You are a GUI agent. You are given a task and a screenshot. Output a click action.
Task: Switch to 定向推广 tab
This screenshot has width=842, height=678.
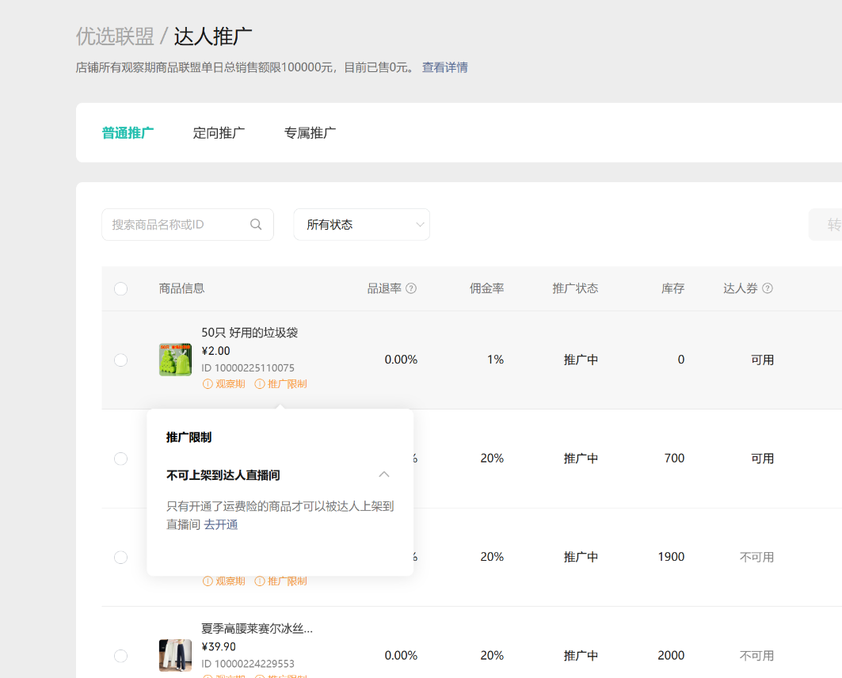(219, 132)
